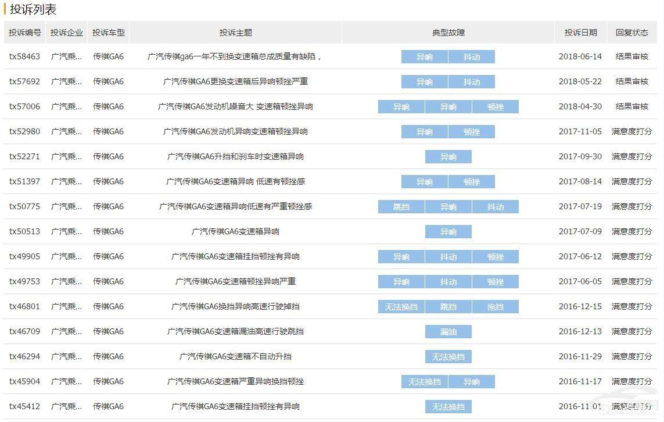Open complaint 广汽传祺GA6变速箱严重异响换挡顿挫
The width and height of the screenshot is (664, 422).
tap(235, 381)
